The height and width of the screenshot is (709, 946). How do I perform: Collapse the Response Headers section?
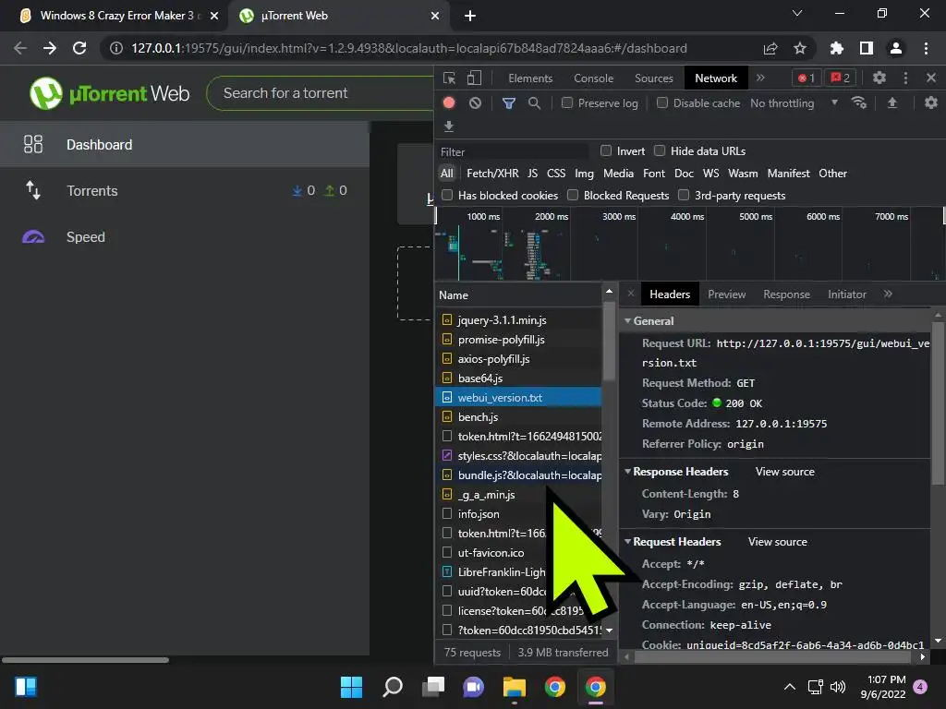(627, 472)
